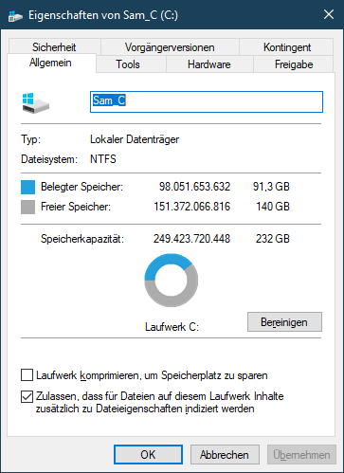Click the blue used space color square
Image resolution: width=344 pixels, height=473 pixels.
[27, 187]
